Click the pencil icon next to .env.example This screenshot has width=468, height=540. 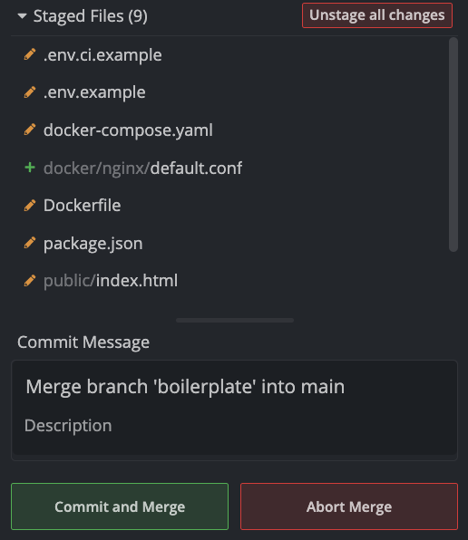(30, 92)
